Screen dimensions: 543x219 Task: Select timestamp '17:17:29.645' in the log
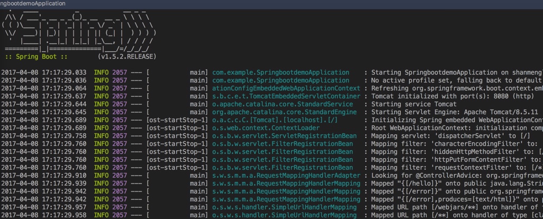(64, 112)
